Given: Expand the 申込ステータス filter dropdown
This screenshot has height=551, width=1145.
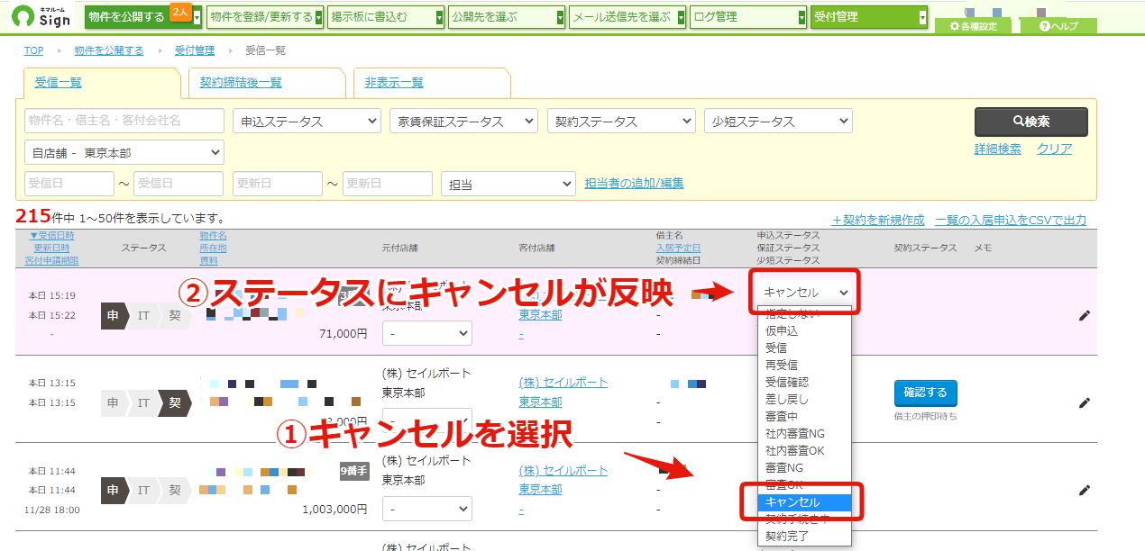Looking at the screenshot, I should [x=307, y=122].
